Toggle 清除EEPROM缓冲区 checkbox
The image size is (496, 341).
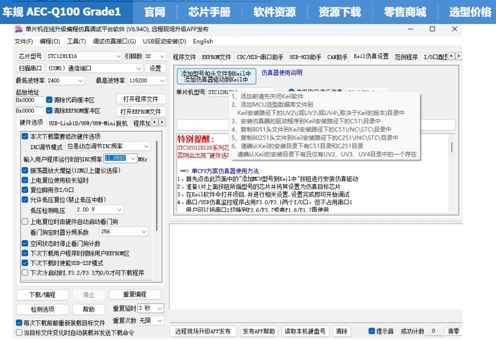click(x=49, y=110)
